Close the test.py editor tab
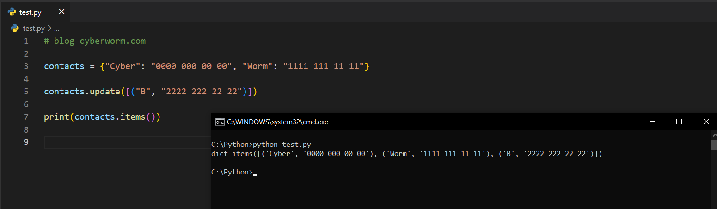Image resolution: width=717 pixels, height=209 pixels. (x=61, y=12)
